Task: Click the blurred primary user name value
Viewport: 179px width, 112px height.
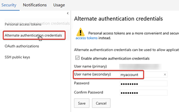Action: point(141,66)
